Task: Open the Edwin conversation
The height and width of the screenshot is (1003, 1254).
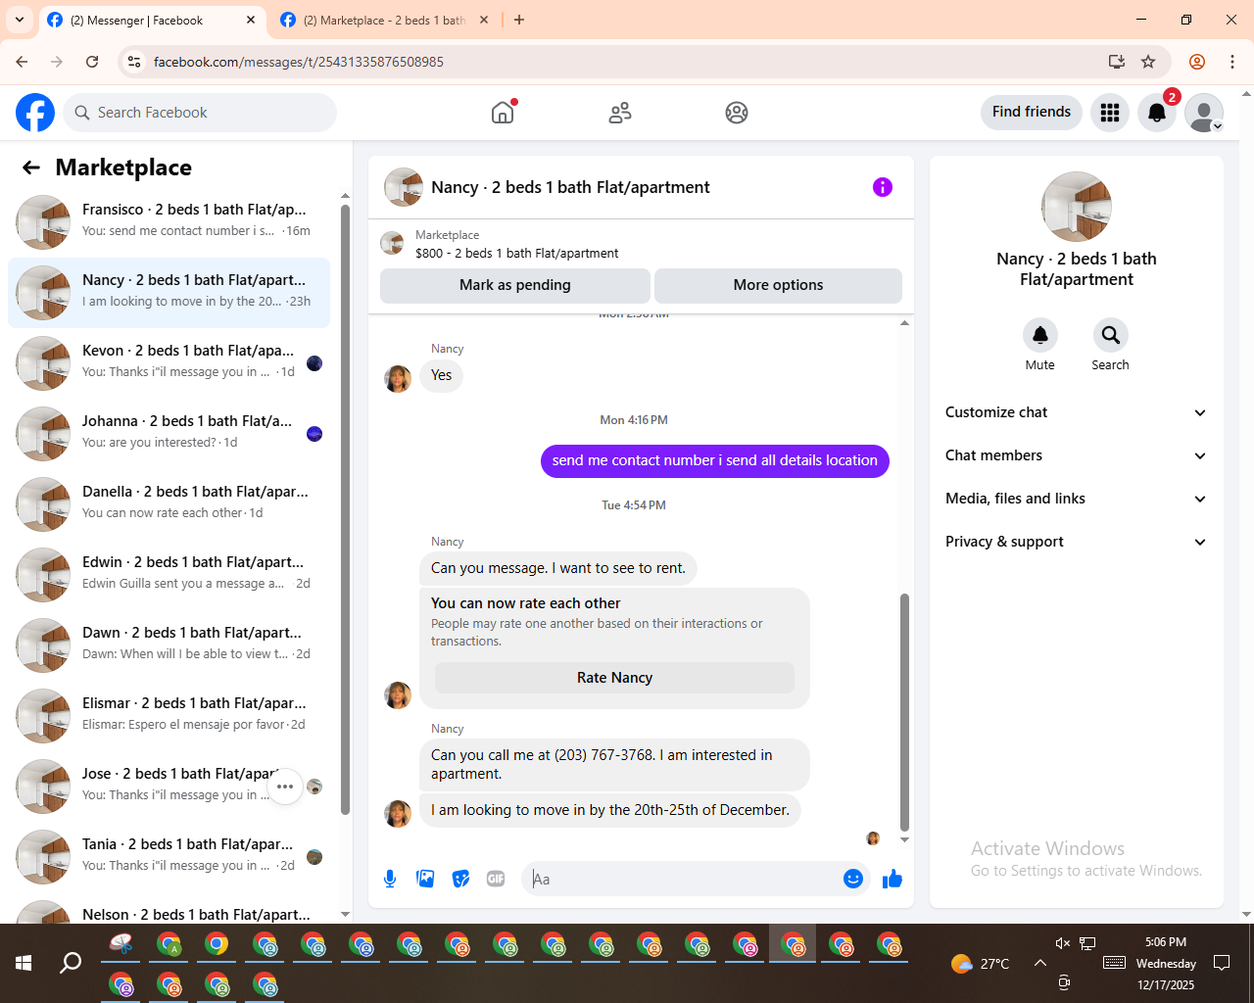Action: click(169, 575)
